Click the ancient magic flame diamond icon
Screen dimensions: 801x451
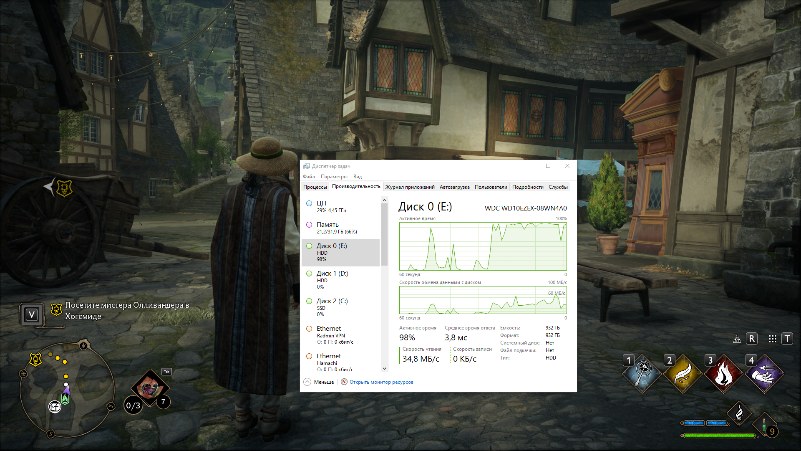[739, 414]
